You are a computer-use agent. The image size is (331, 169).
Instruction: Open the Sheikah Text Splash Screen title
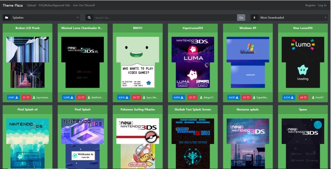coord(193,109)
